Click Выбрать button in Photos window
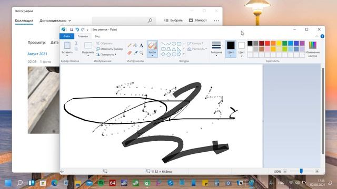The image size is (337, 189). (173, 20)
